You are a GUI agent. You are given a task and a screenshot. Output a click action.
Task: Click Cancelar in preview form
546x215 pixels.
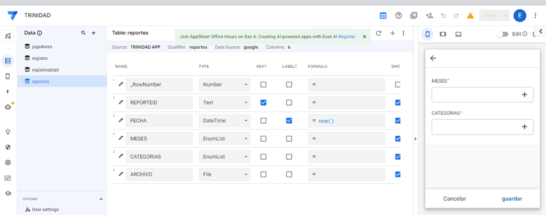455,199
